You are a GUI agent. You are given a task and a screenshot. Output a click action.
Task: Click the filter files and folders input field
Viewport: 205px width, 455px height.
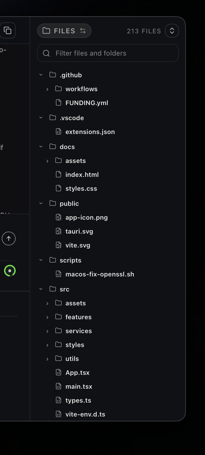pyautogui.click(x=107, y=53)
